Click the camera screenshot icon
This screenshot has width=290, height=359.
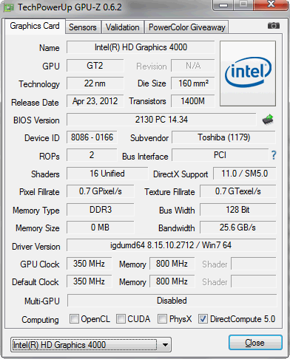[x=274, y=25]
